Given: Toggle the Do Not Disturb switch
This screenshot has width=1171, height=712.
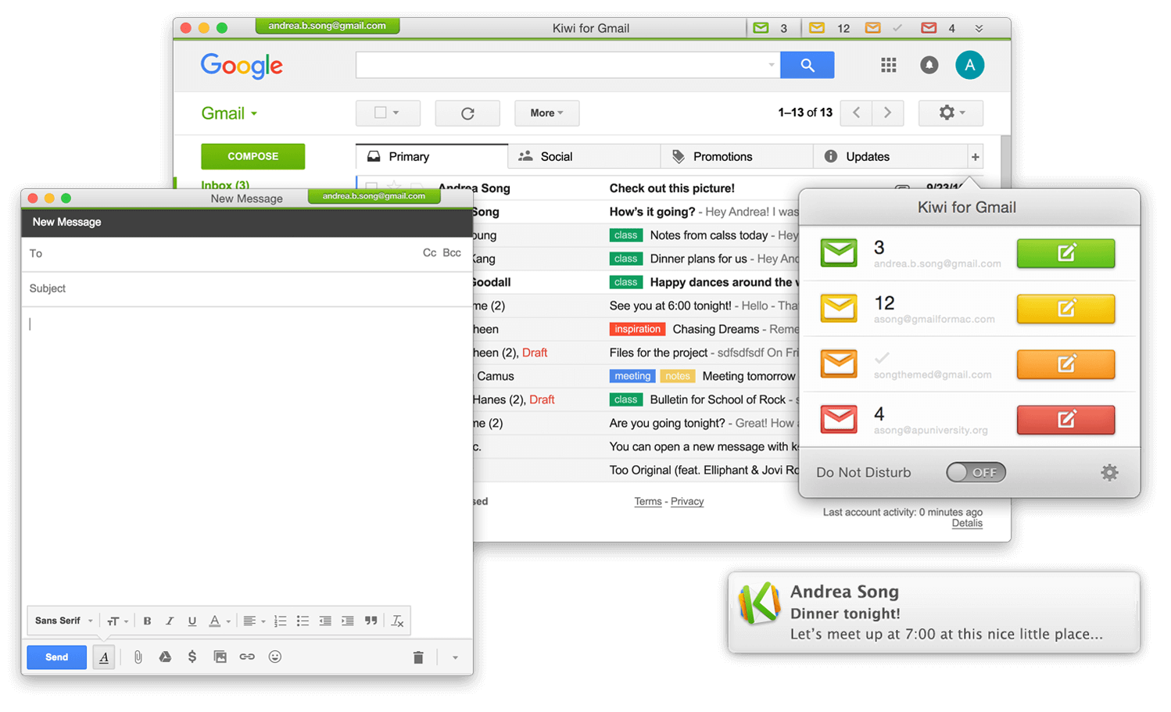Looking at the screenshot, I should point(976,472).
